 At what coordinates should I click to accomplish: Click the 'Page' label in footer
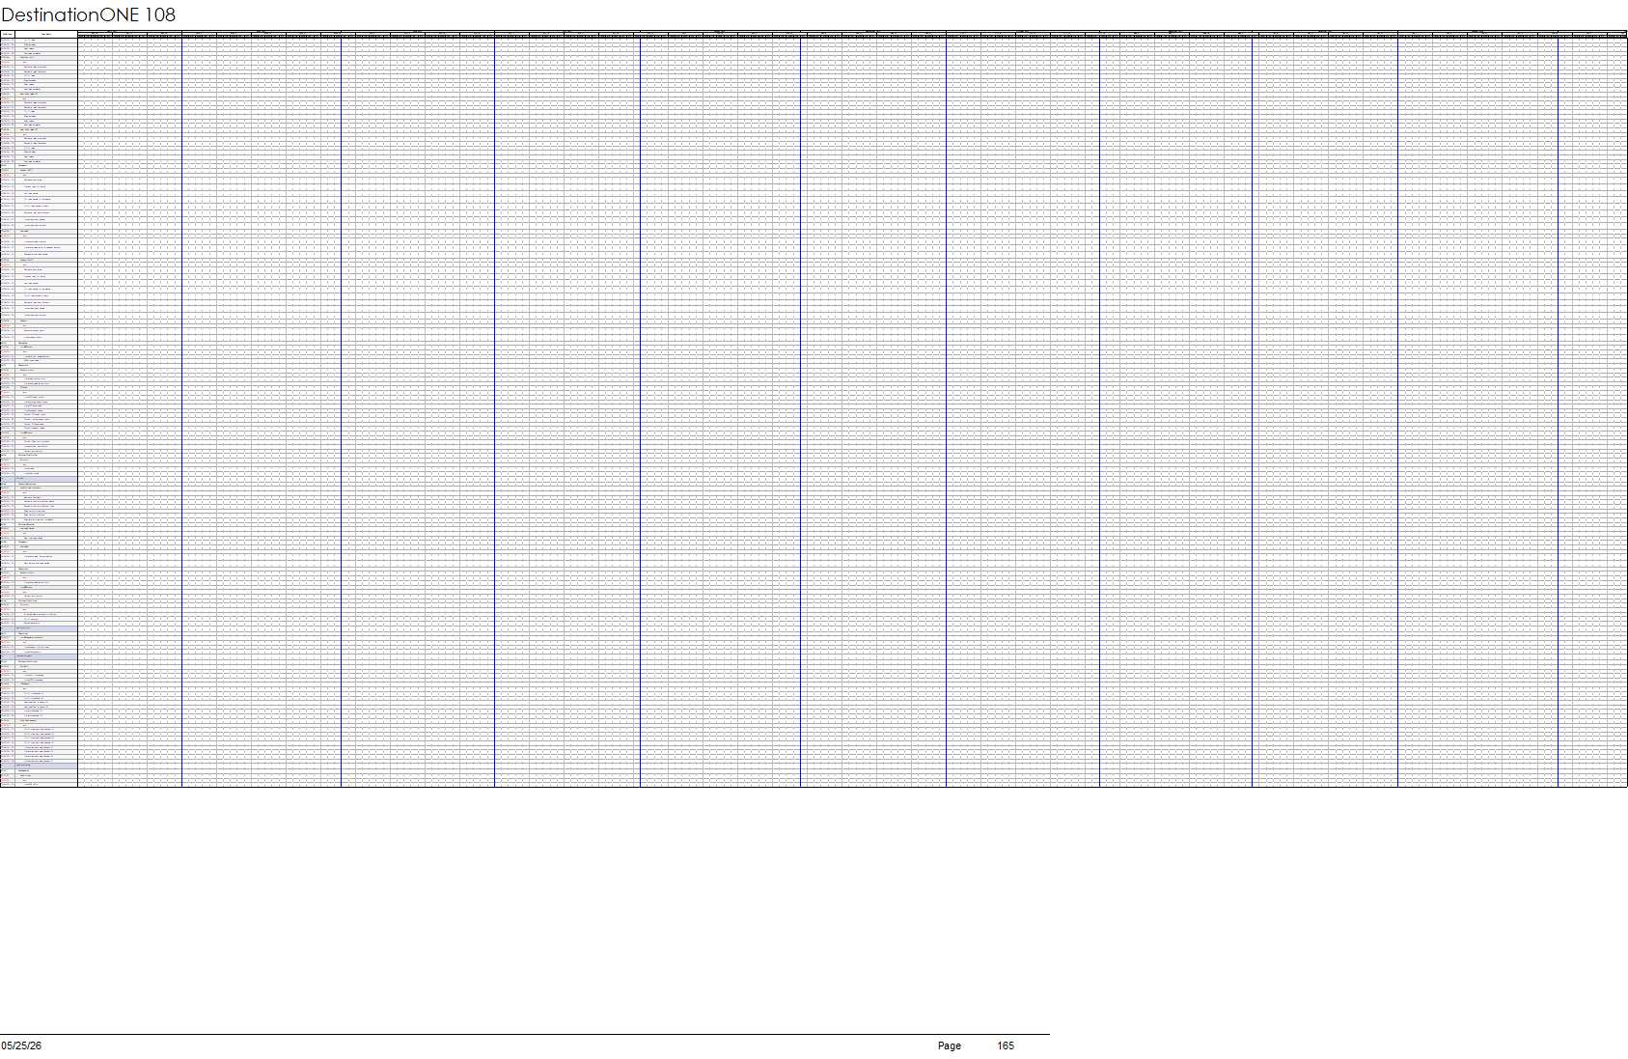pyautogui.click(x=950, y=1045)
